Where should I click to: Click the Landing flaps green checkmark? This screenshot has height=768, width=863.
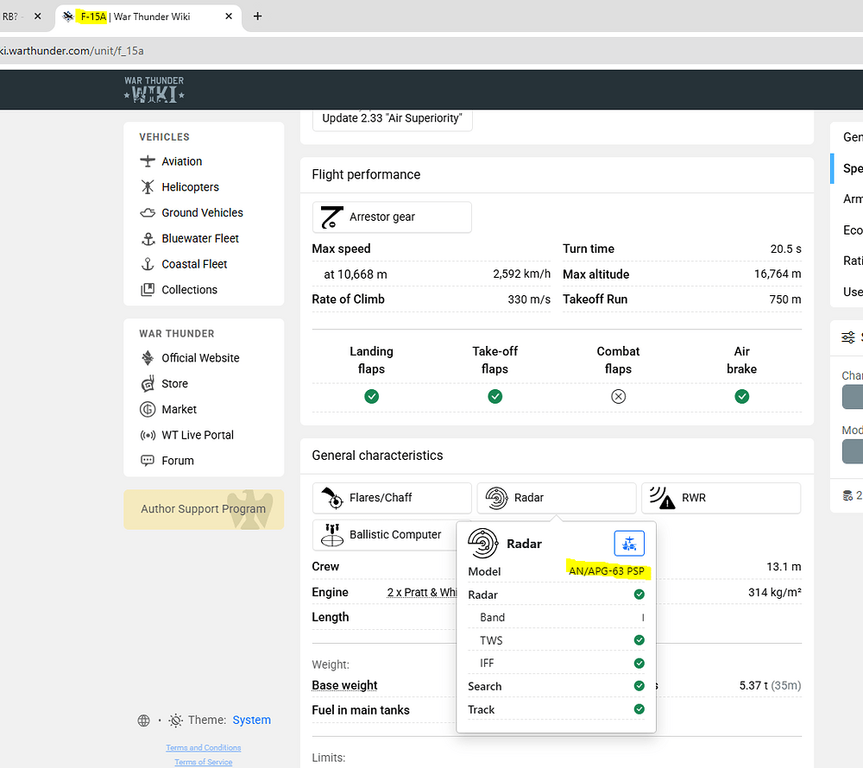(x=371, y=396)
